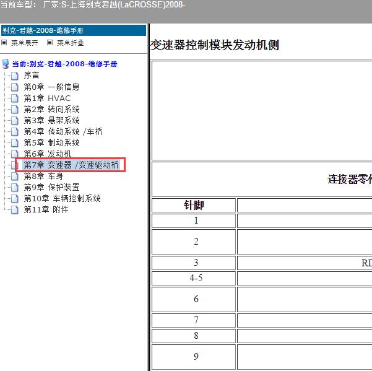Click the pin 3 table cell

point(194,263)
